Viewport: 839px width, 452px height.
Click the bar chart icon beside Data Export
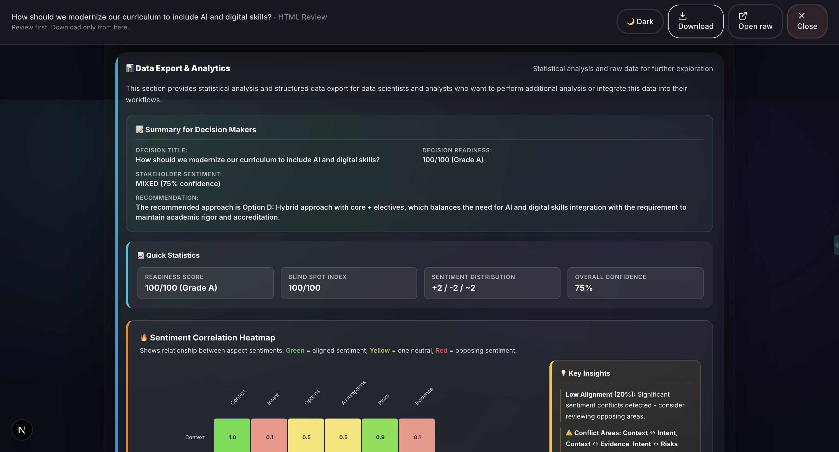pyautogui.click(x=130, y=68)
